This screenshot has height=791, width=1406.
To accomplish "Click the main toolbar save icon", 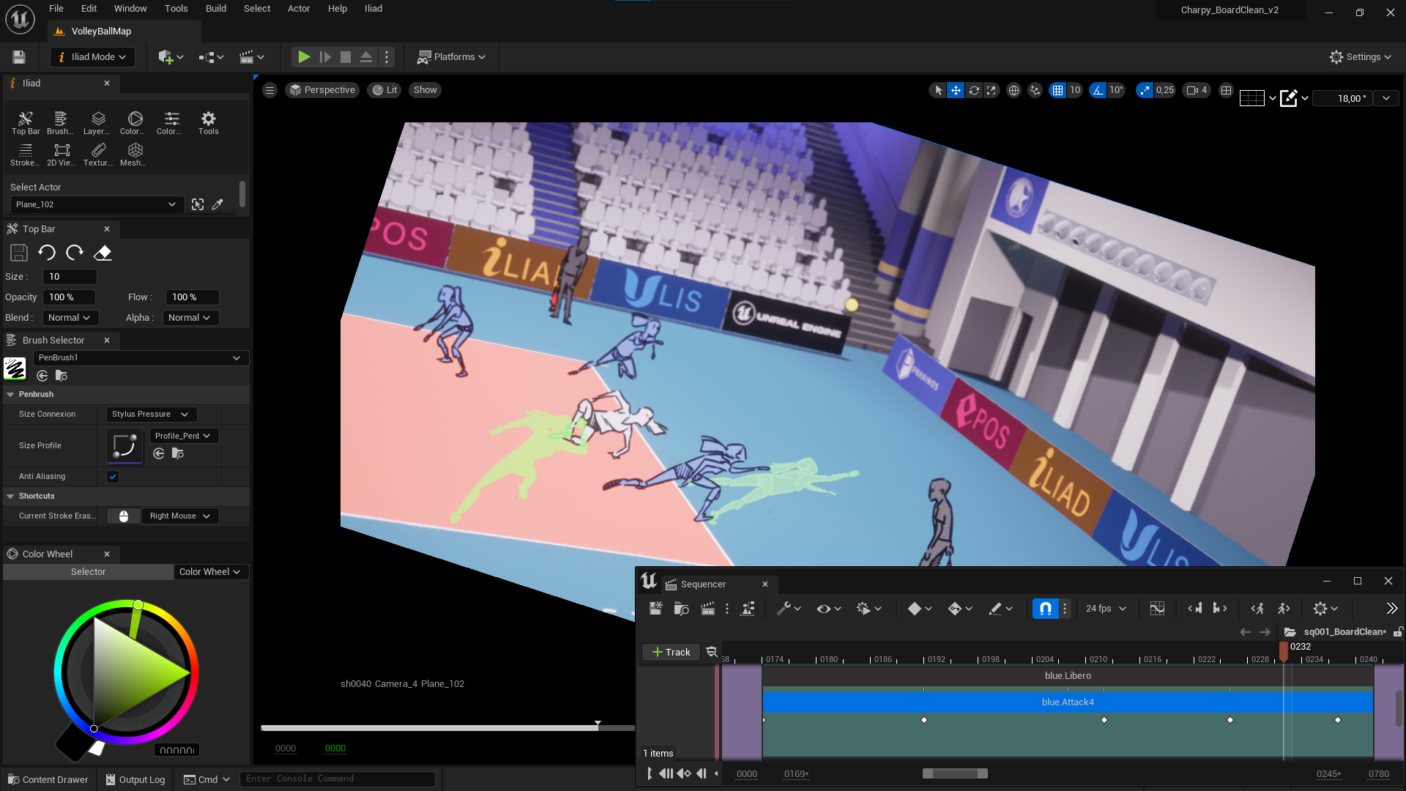I will [19, 57].
